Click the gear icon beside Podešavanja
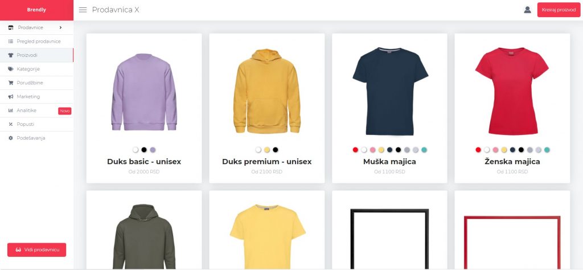Image resolution: width=583 pixels, height=270 pixels. (11, 138)
